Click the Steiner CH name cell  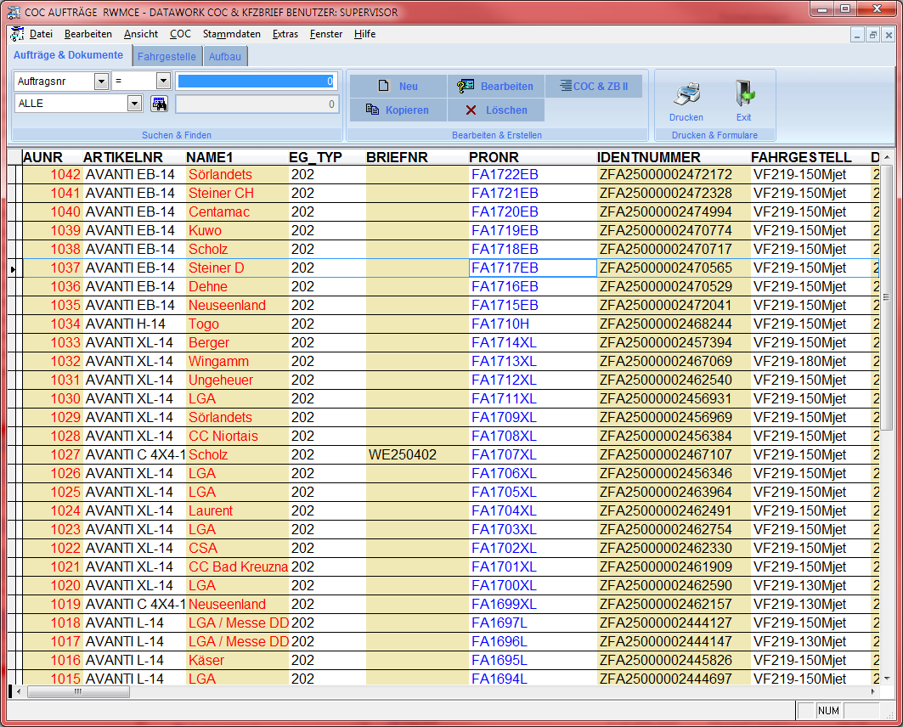coord(237,194)
